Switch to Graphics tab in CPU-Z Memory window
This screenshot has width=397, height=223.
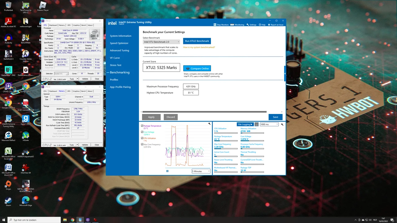pos(76,91)
